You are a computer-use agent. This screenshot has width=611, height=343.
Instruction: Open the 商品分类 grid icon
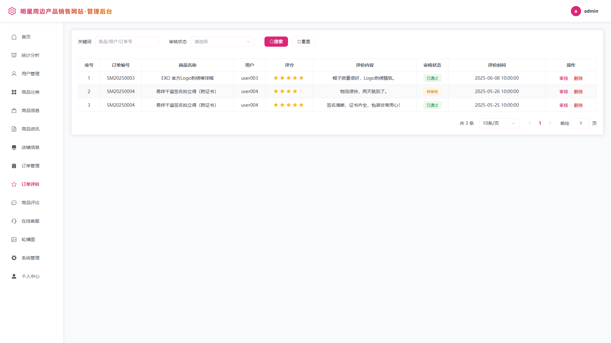click(14, 92)
